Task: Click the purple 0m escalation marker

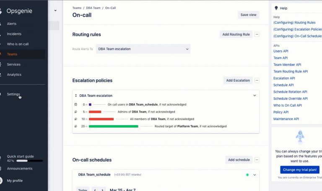Action: (90, 105)
